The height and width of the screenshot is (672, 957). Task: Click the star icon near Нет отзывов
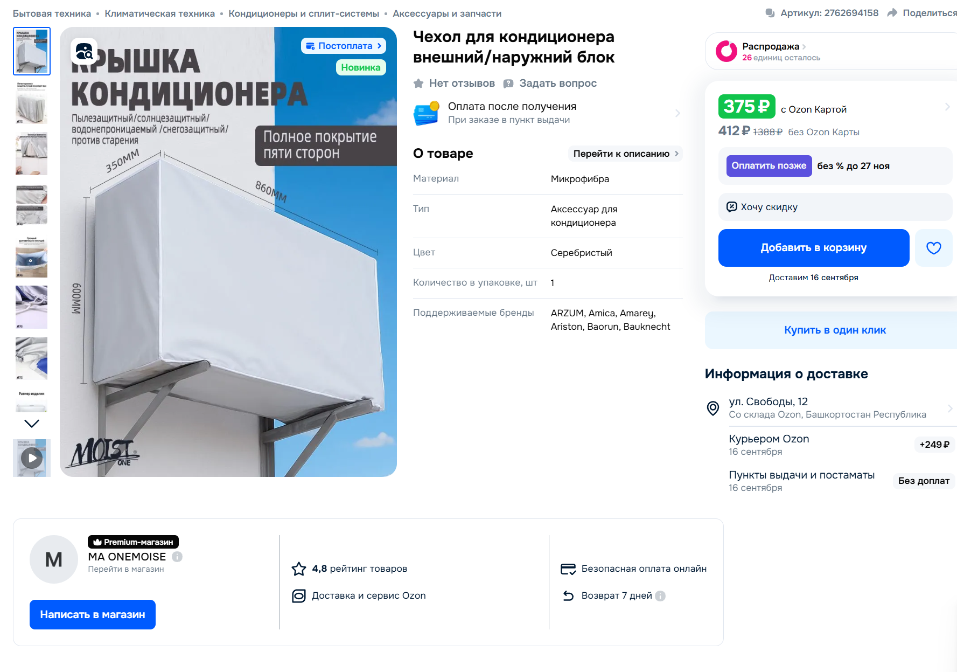pyautogui.click(x=418, y=84)
